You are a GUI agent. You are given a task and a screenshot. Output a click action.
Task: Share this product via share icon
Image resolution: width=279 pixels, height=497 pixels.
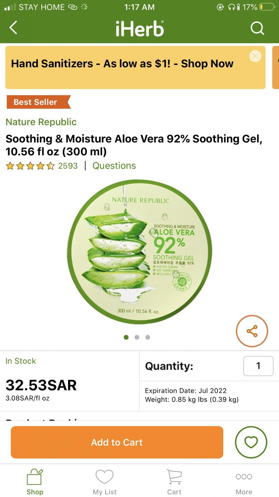point(252,331)
